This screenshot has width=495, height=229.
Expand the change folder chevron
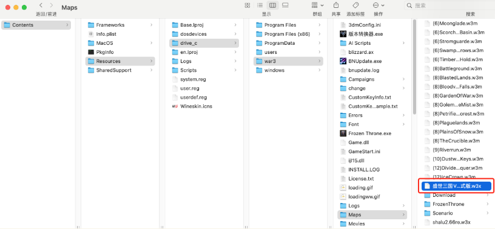[403, 88]
